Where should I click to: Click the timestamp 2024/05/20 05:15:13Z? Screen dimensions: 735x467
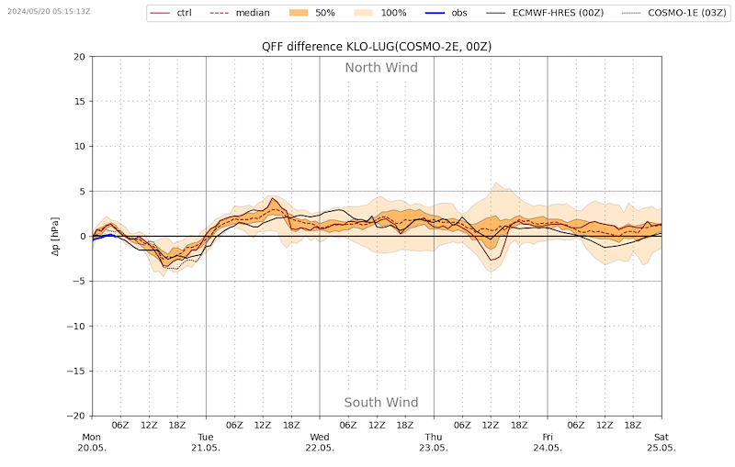49,11
